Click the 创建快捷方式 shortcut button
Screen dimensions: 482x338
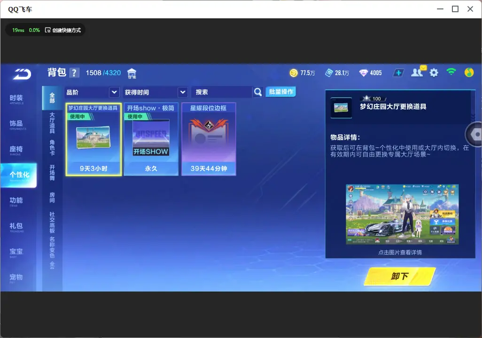coord(63,30)
